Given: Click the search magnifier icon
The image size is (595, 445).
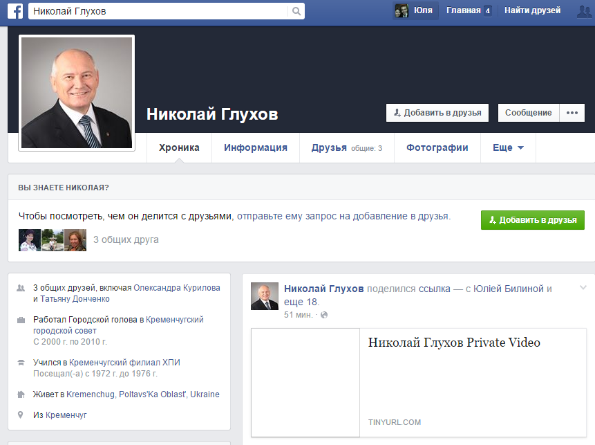Looking at the screenshot, I should [x=296, y=11].
